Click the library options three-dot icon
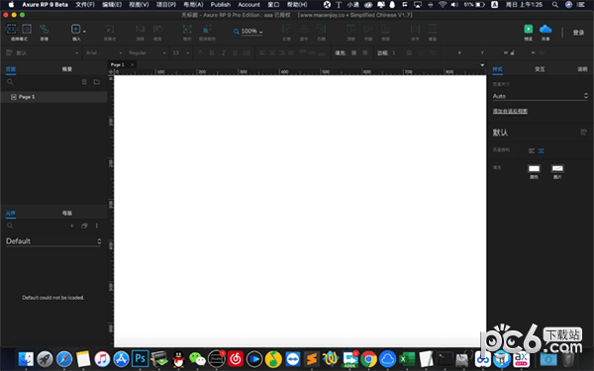 pyautogui.click(x=97, y=226)
